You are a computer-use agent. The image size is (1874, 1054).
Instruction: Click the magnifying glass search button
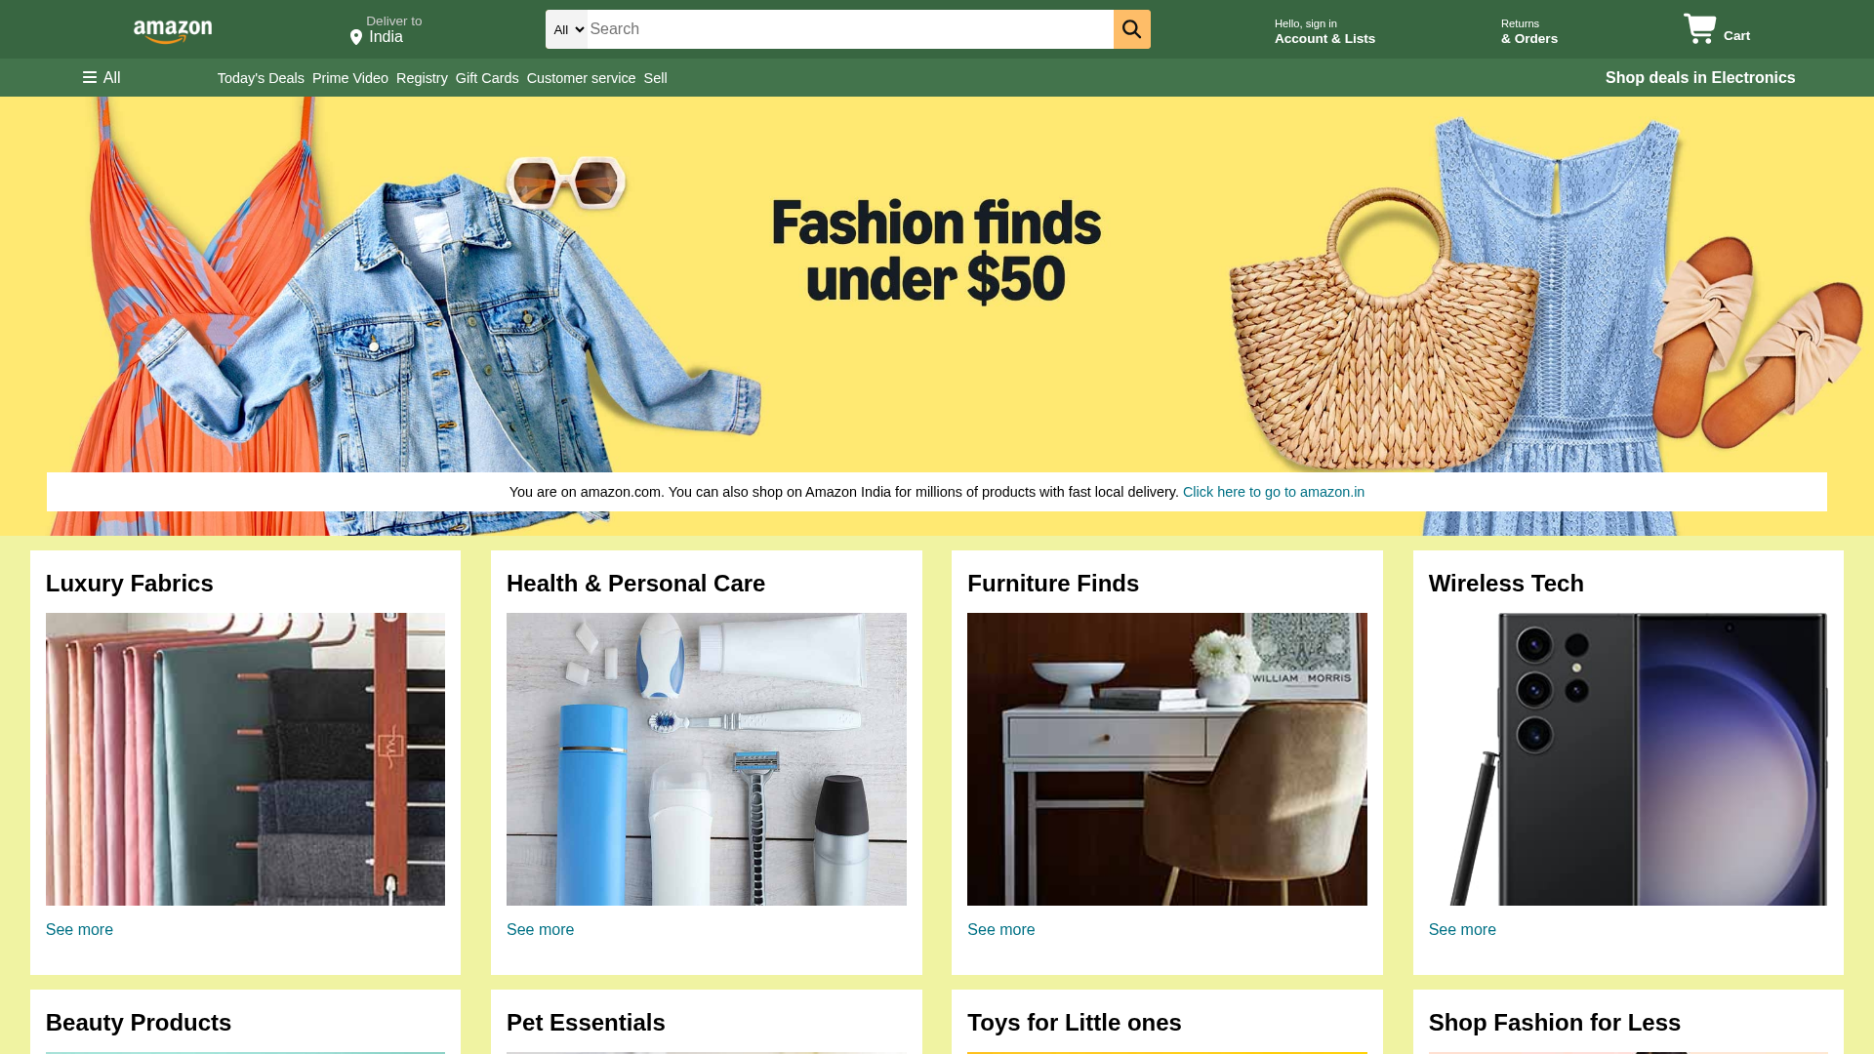[1131, 29]
